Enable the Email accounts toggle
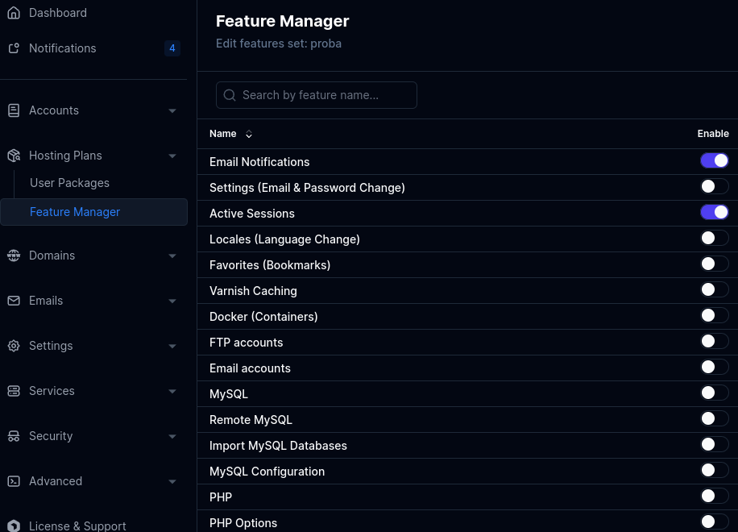 [714, 367]
